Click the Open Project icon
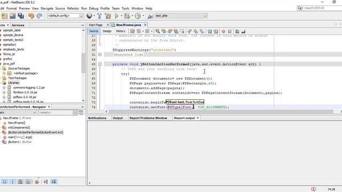 point(13,15)
